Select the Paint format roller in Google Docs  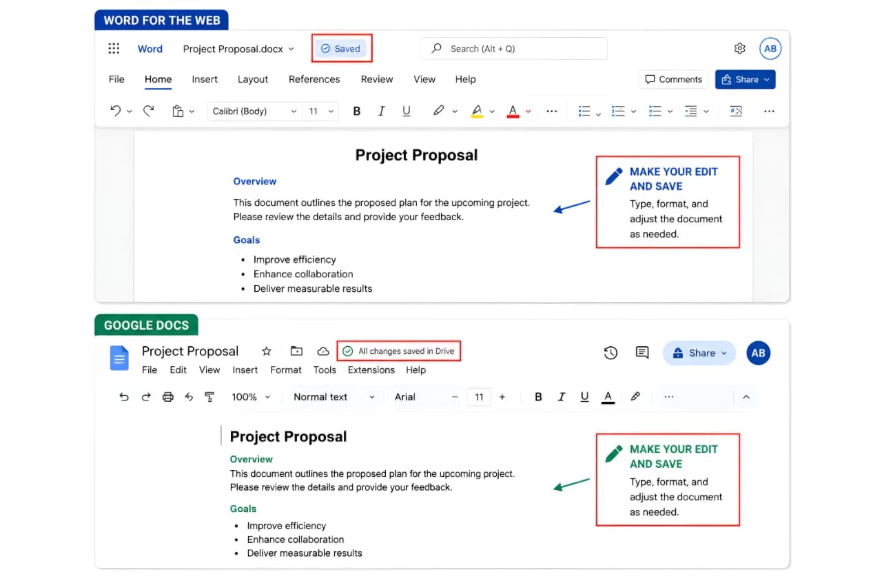209,397
